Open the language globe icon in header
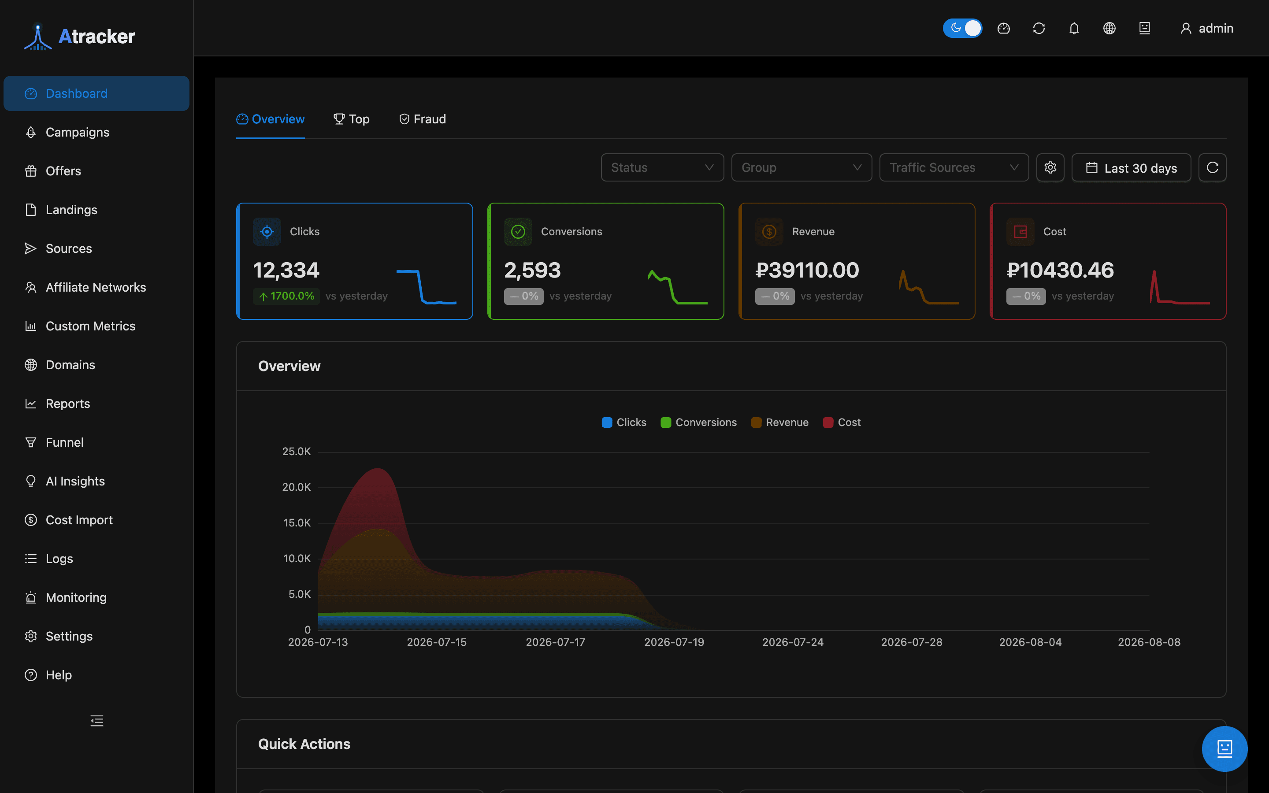1269x793 pixels. (x=1109, y=28)
